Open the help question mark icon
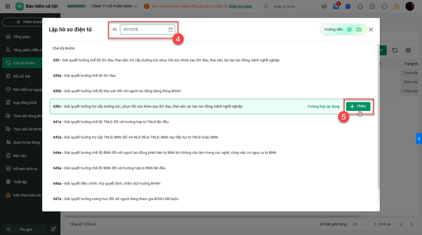422x235 pixels. 372,6
